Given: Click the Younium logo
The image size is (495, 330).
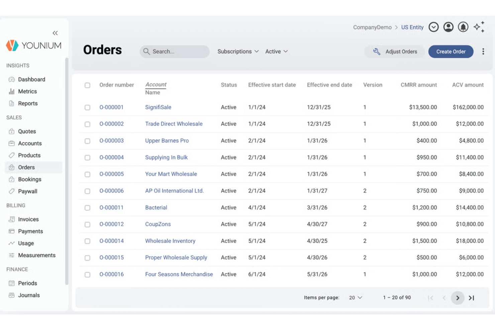Looking at the screenshot, I should [x=34, y=45].
